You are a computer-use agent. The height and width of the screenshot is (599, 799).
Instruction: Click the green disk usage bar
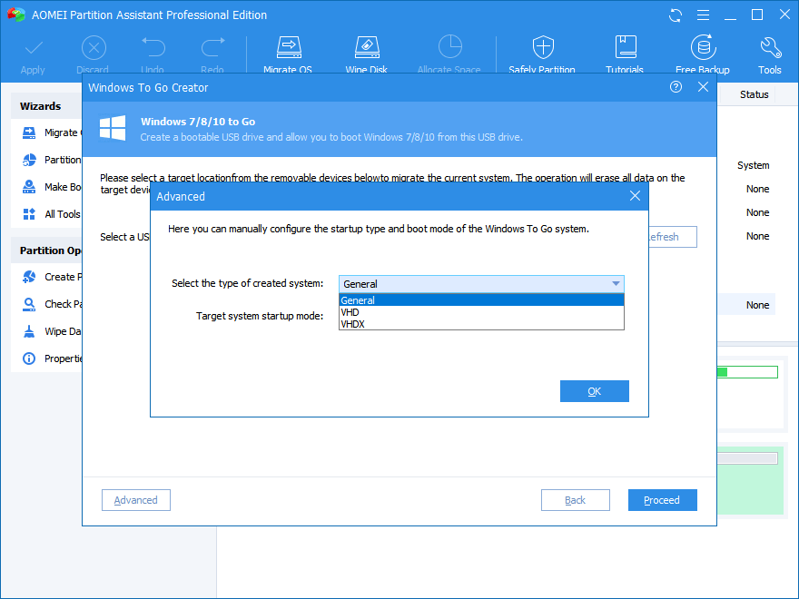[747, 372]
